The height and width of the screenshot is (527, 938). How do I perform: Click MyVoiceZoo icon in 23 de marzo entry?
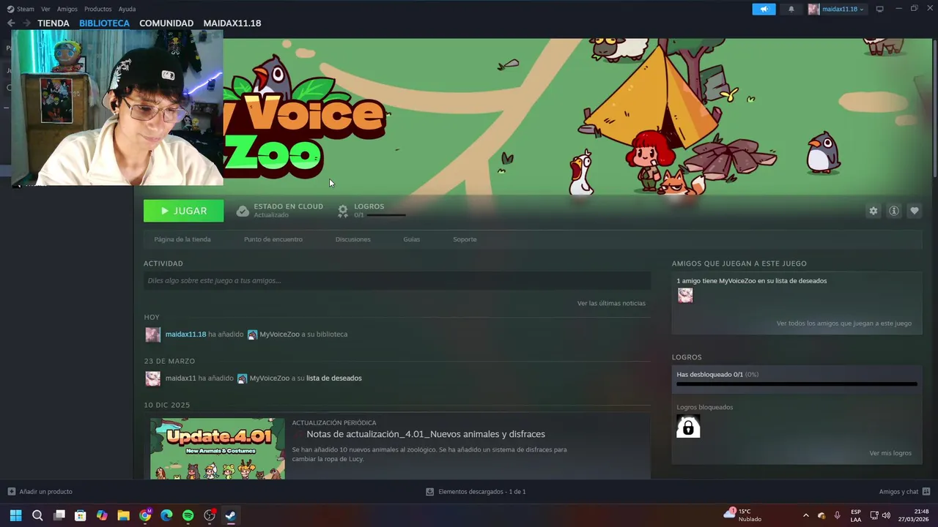point(242,378)
